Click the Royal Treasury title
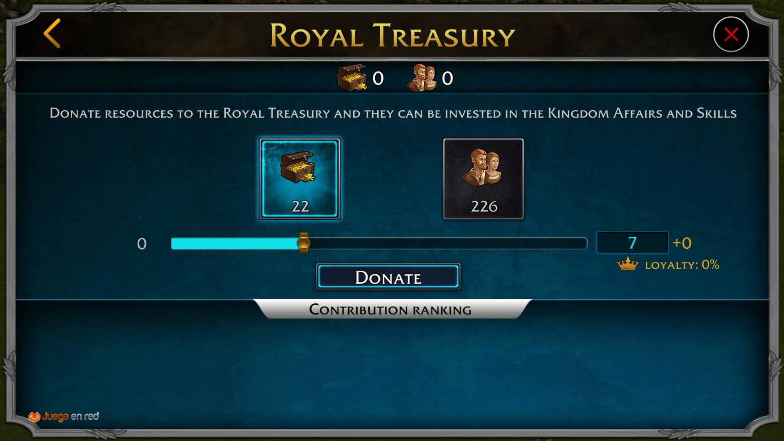 392,36
